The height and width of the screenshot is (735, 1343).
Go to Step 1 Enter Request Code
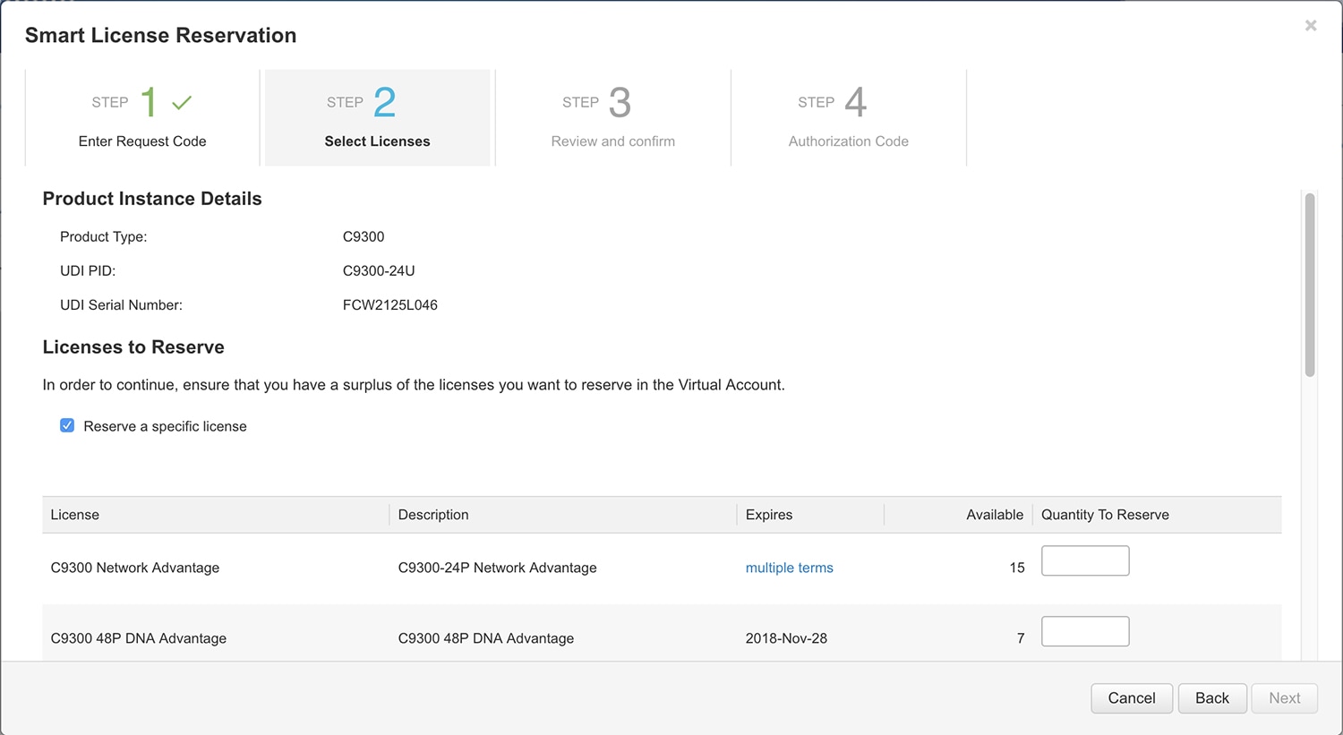142,118
